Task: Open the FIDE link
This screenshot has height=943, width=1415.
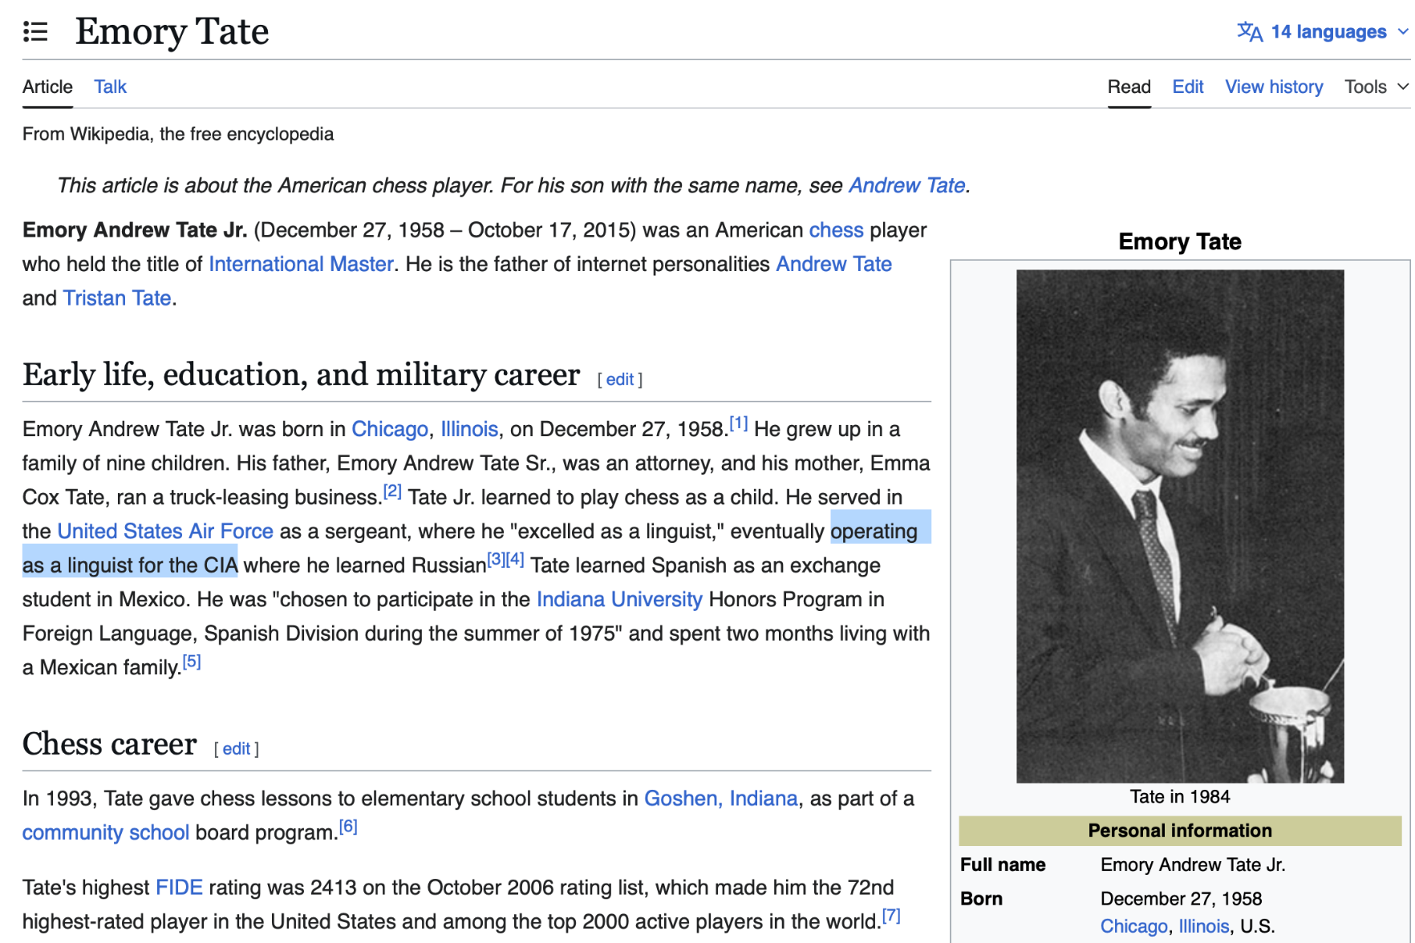Action: point(179,888)
